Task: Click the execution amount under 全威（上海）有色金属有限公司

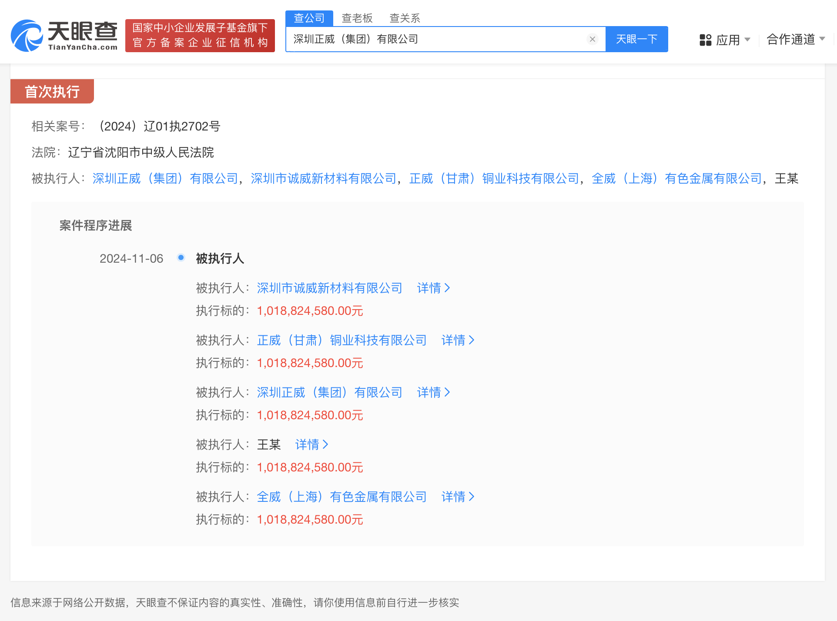Action: 310,520
